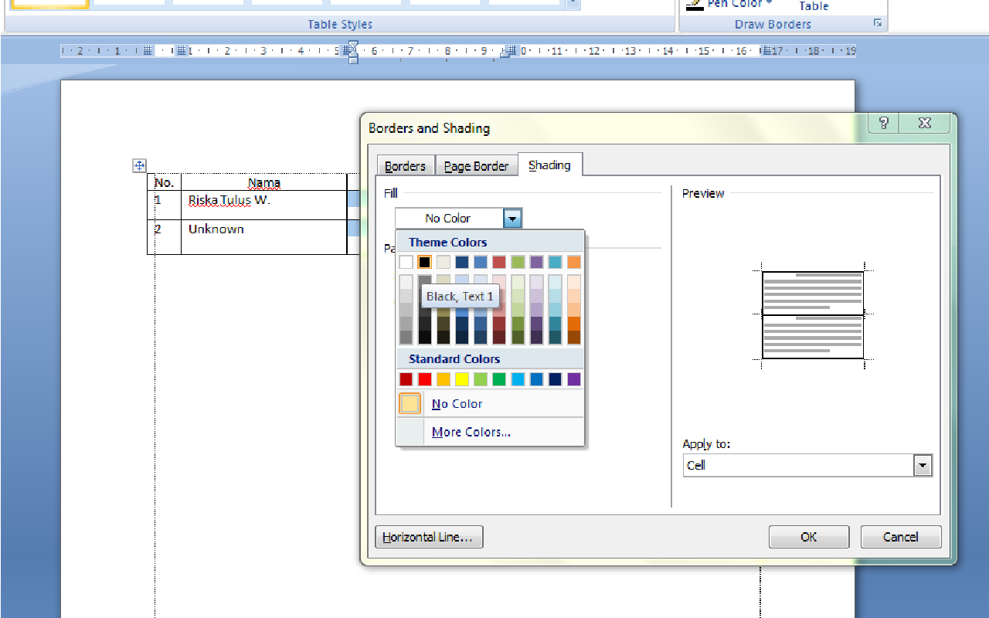Screen dimensions: 989x618
Task: Switch to the Page Border tab
Action: click(477, 166)
